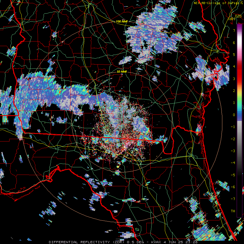Select the 0 value on the color scale
The image size is (244, 244).
[234, 115]
